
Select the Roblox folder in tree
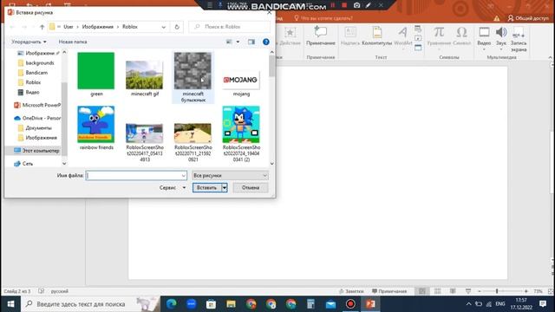click(33, 82)
